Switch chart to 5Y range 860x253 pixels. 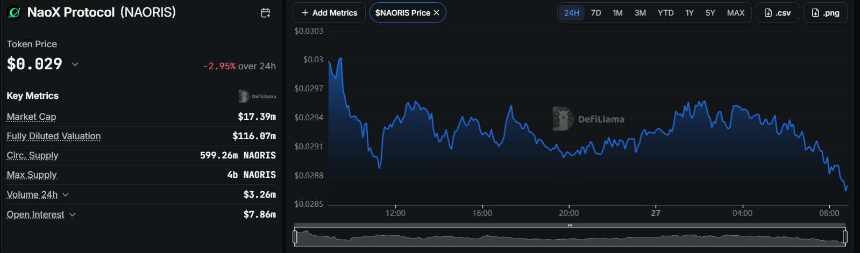click(710, 12)
